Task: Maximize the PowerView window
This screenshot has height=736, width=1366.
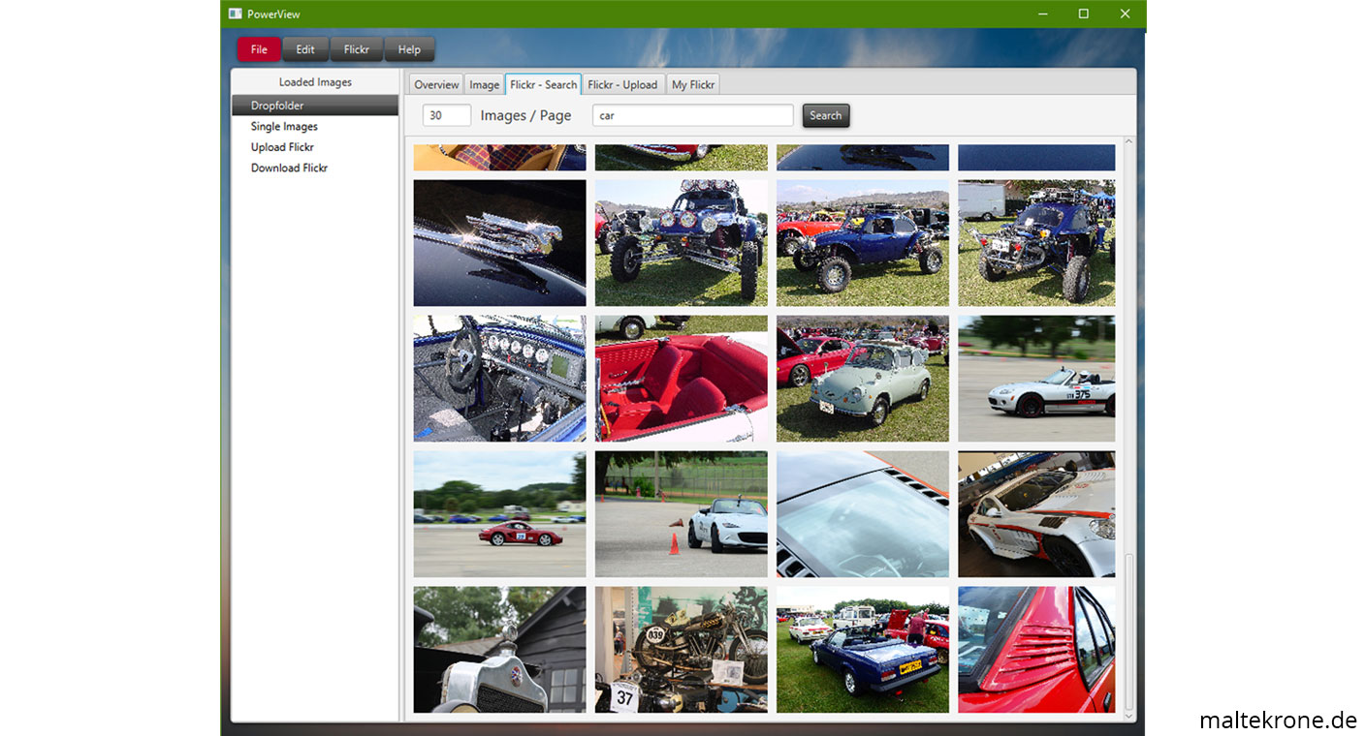Action: (1084, 14)
